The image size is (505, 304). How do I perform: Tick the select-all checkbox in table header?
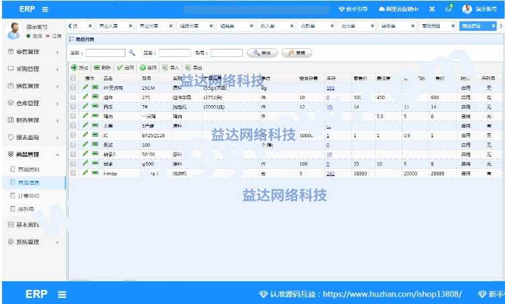73,78
